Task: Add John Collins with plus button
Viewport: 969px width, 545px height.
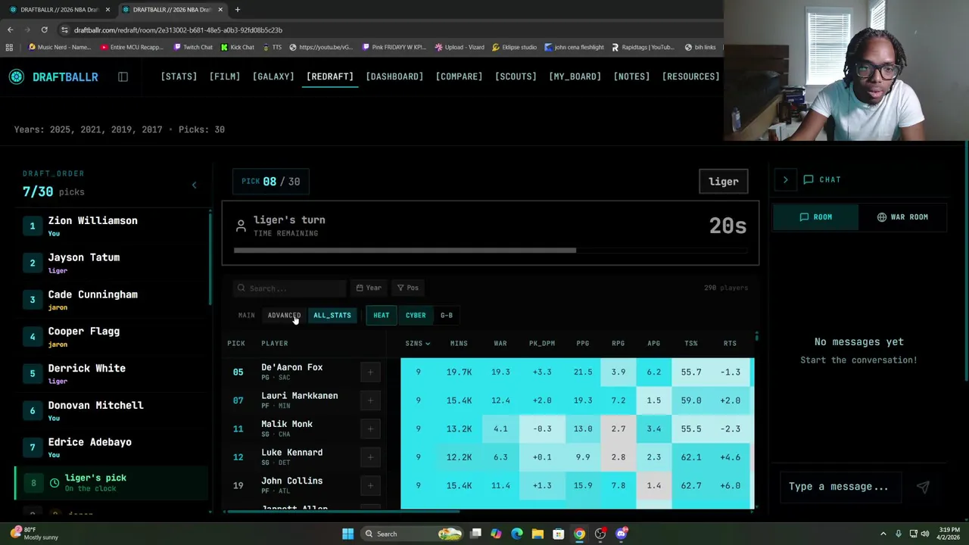Action: [370, 485]
